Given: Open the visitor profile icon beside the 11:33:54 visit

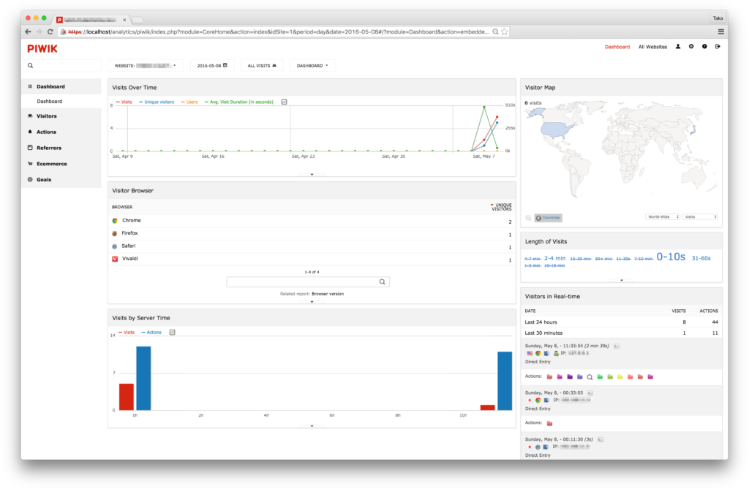Looking at the screenshot, I should tap(617, 346).
